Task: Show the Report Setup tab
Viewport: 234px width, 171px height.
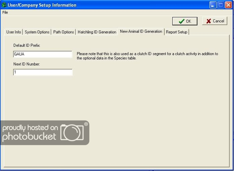Action: pos(177,32)
